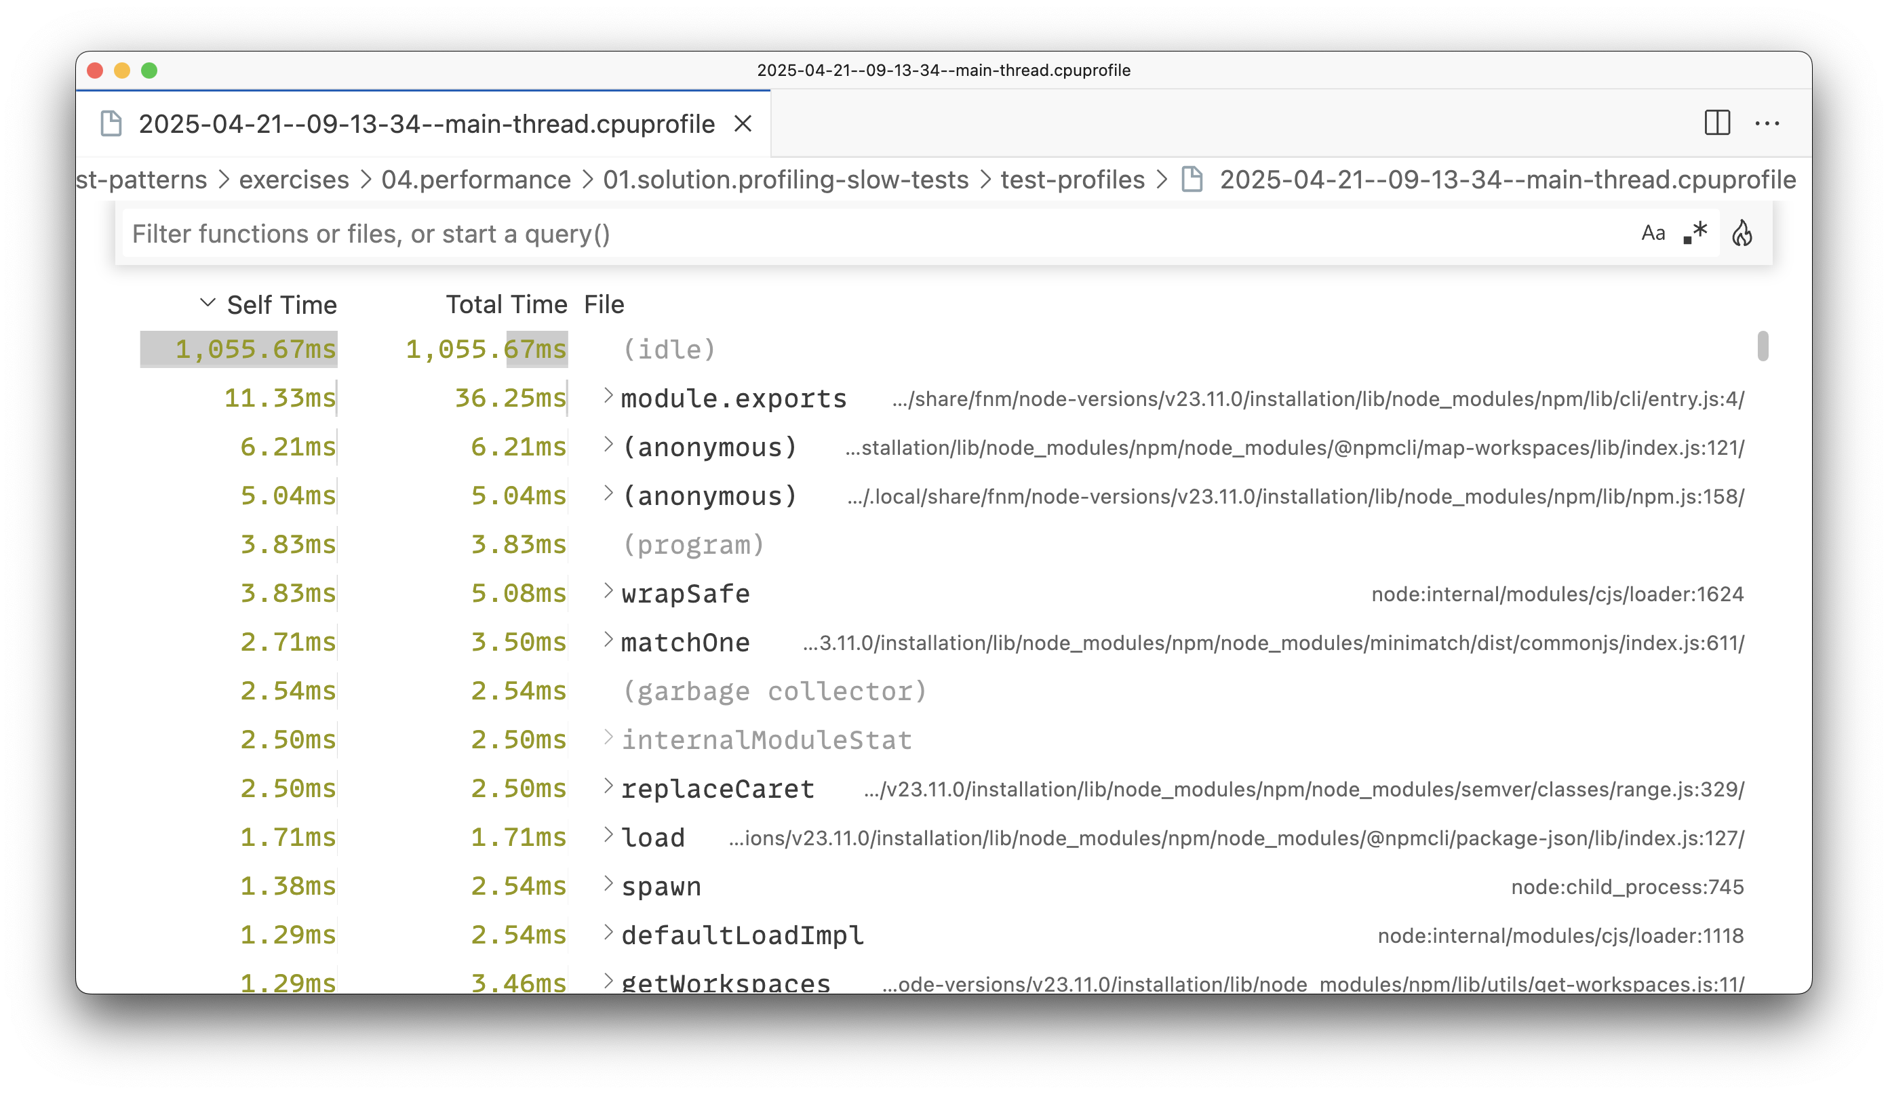Open minimatch commonjs index.js:611 link

[1274, 643]
